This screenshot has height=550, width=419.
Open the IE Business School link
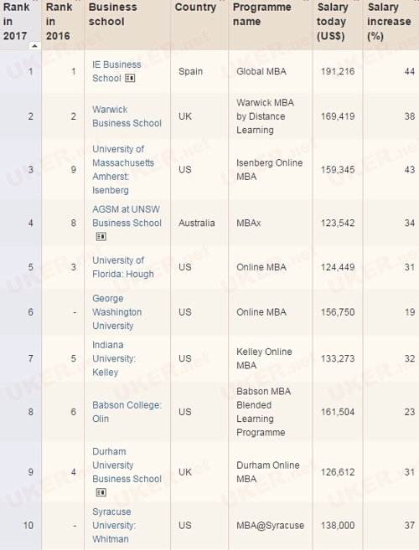click(116, 71)
